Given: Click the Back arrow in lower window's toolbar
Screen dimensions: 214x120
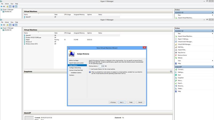Looking at the screenshot, I should (x=2, y=25).
